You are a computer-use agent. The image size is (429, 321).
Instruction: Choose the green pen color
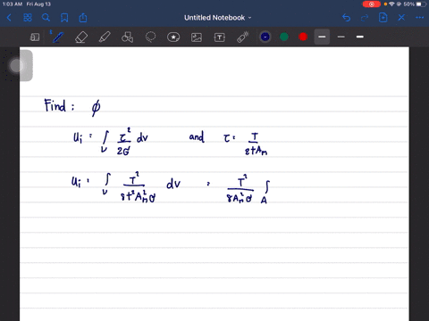point(284,37)
